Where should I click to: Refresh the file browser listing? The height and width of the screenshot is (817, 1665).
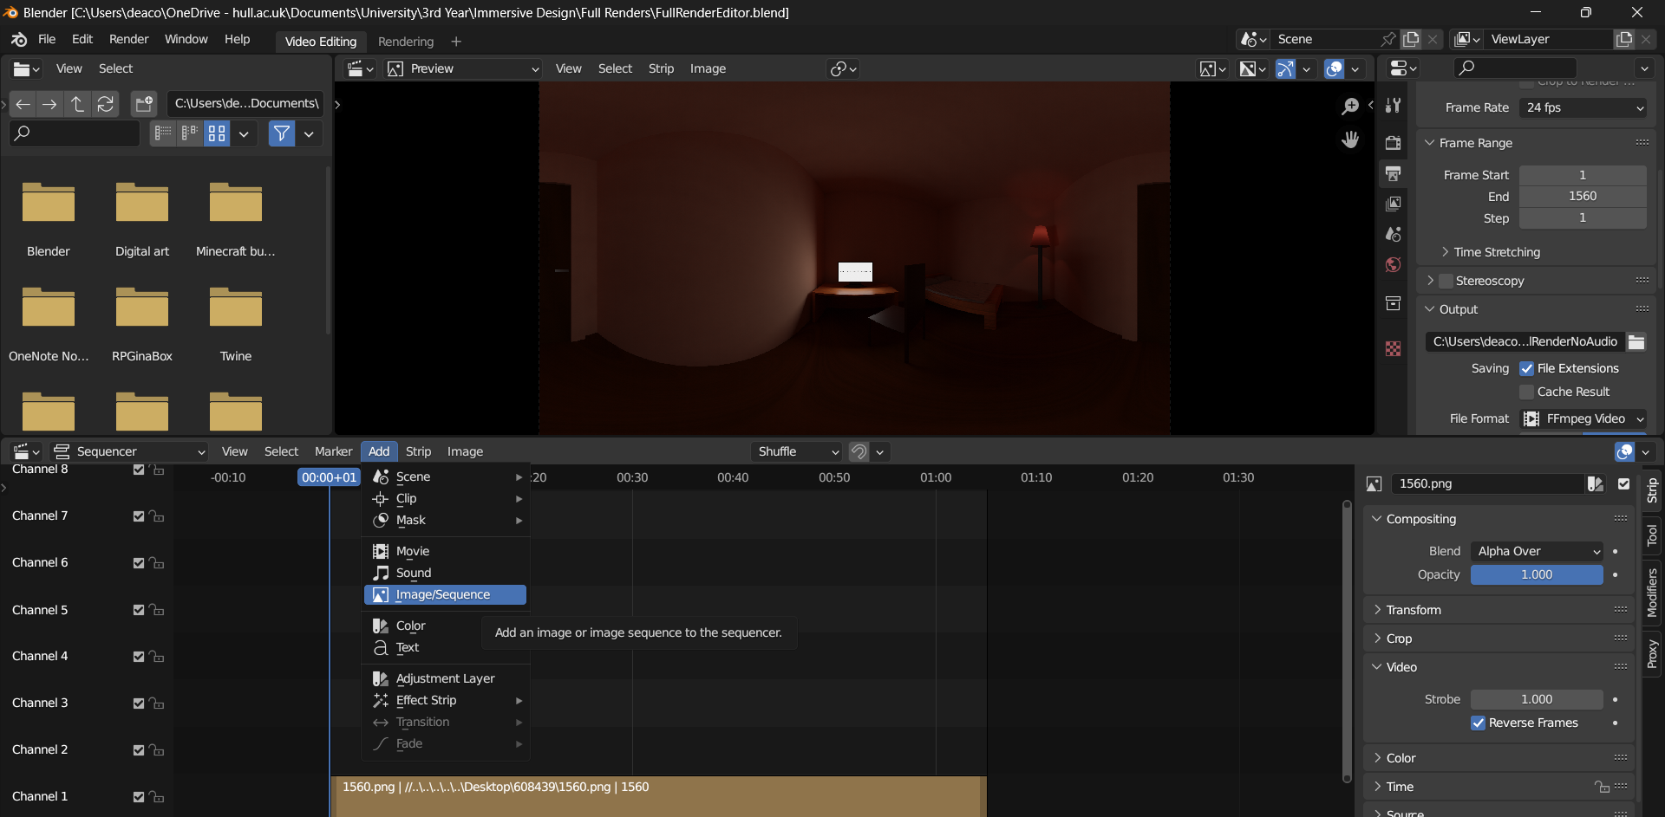click(x=105, y=104)
